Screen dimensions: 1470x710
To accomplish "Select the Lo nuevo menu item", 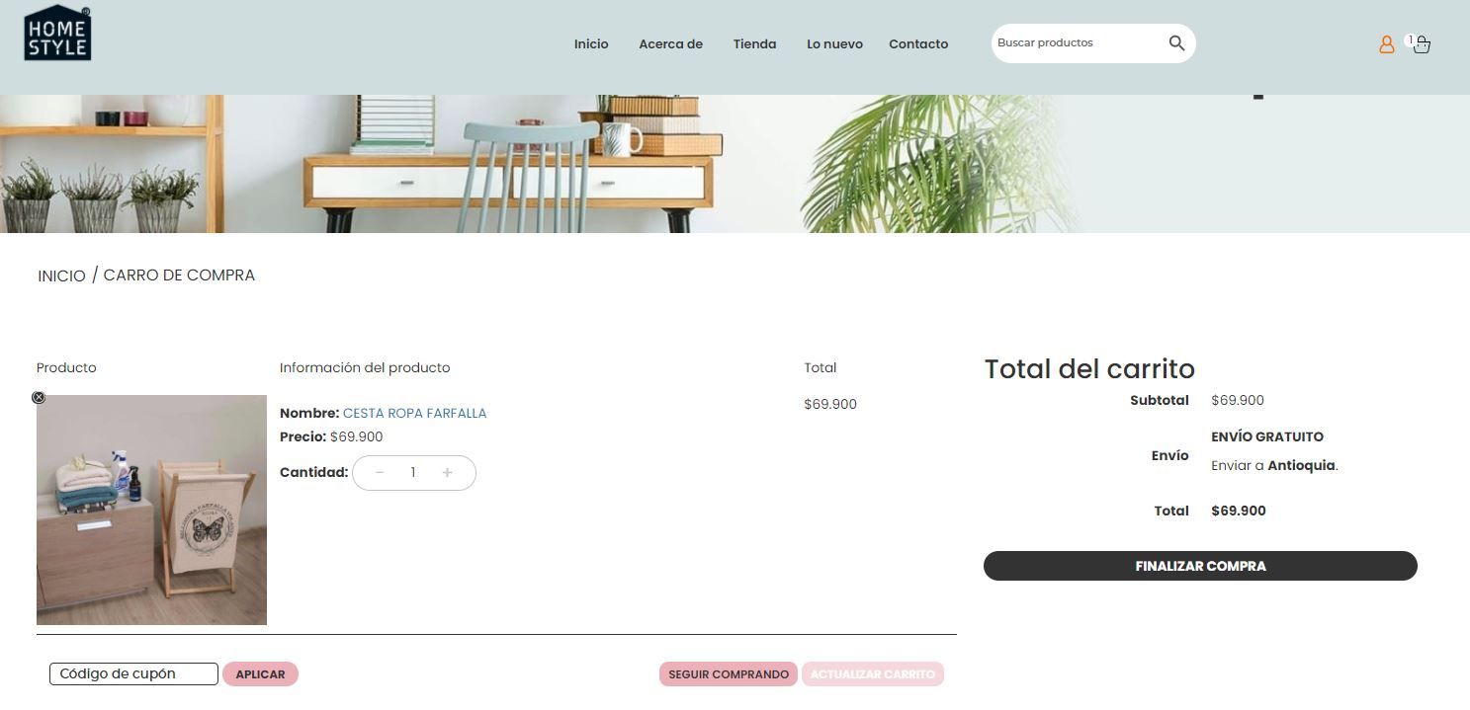I will (834, 44).
